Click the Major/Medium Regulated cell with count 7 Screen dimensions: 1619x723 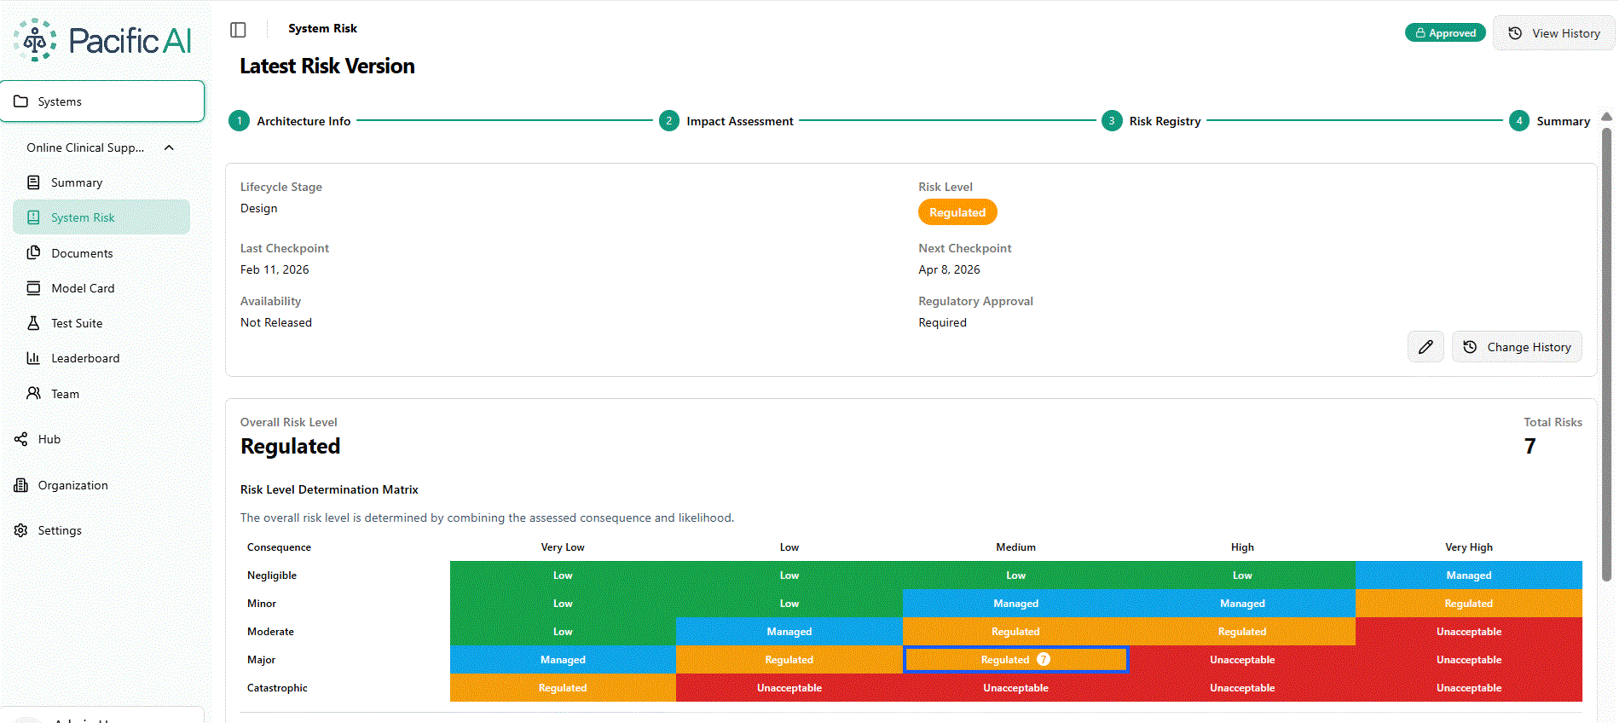click(x=1015, y=660)
